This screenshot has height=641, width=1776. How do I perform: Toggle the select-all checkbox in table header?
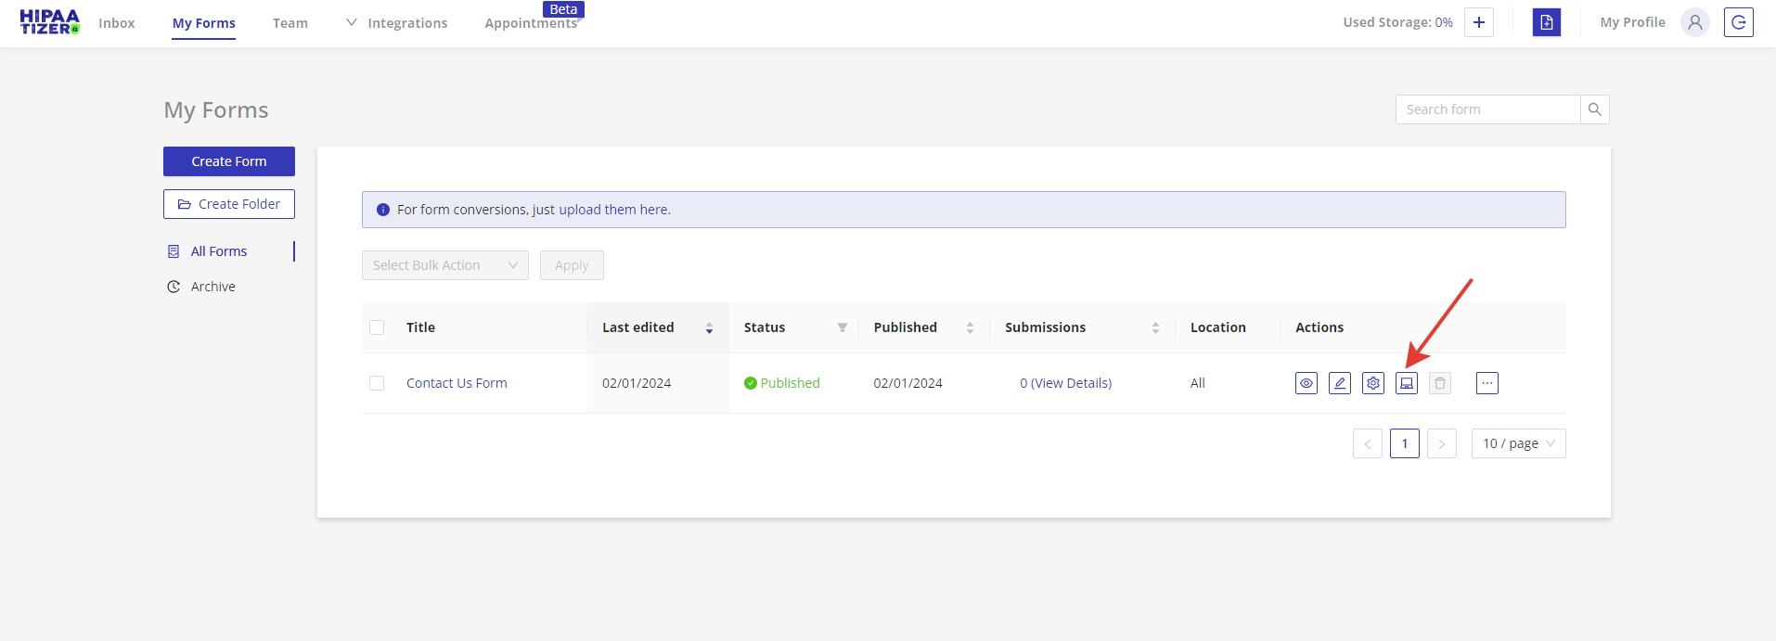377,327
